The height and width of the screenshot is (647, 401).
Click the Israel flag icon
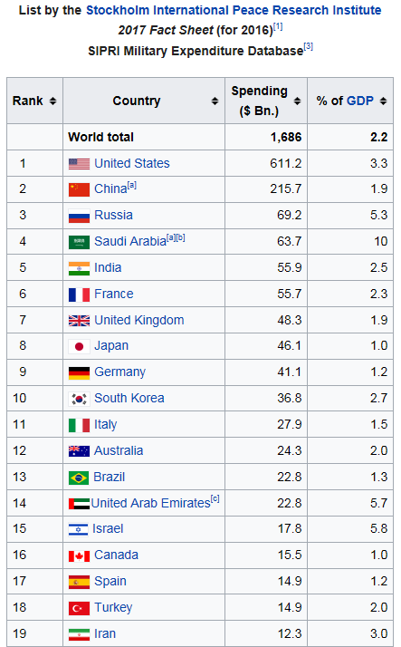79,529
